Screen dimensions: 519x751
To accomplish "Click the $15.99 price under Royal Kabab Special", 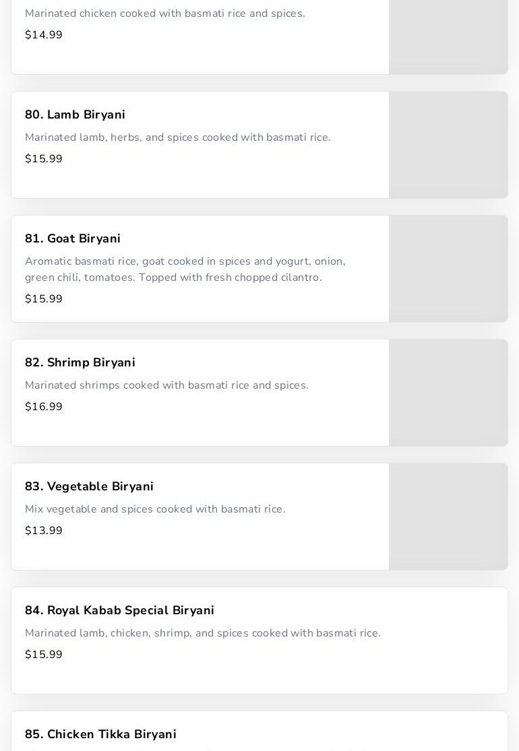I will tap(44, 655).
